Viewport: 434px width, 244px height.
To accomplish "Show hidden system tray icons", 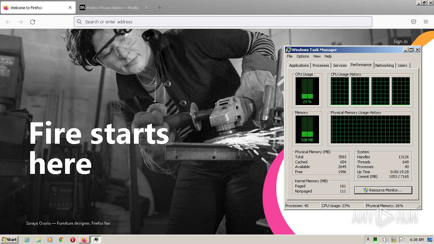I will (x=368, y=239).
